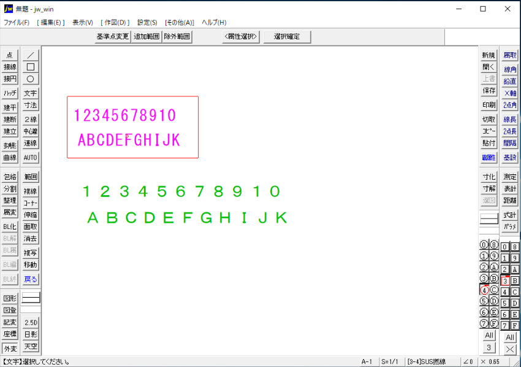Click the 印刷 print button
Viewport: 521px width, 367px height.
coord(489,105)
